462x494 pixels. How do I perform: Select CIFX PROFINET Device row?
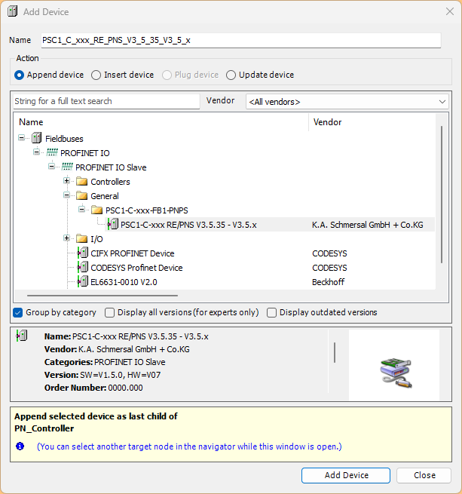tap(133, 253)
